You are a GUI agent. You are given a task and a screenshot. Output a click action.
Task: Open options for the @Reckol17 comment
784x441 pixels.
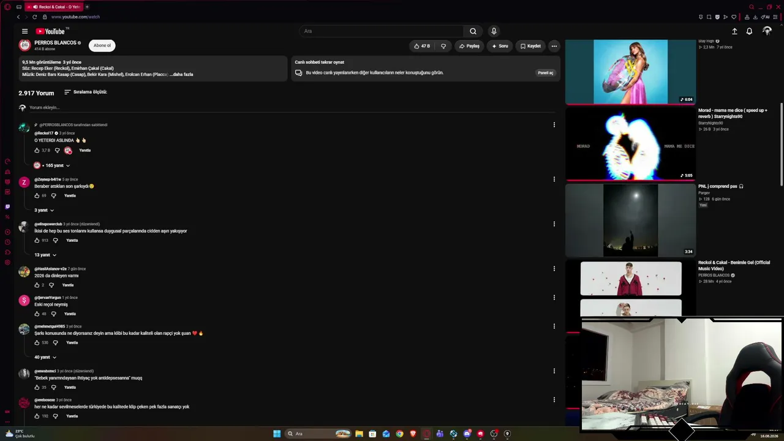pyautogui.click(x=554, y=125)
